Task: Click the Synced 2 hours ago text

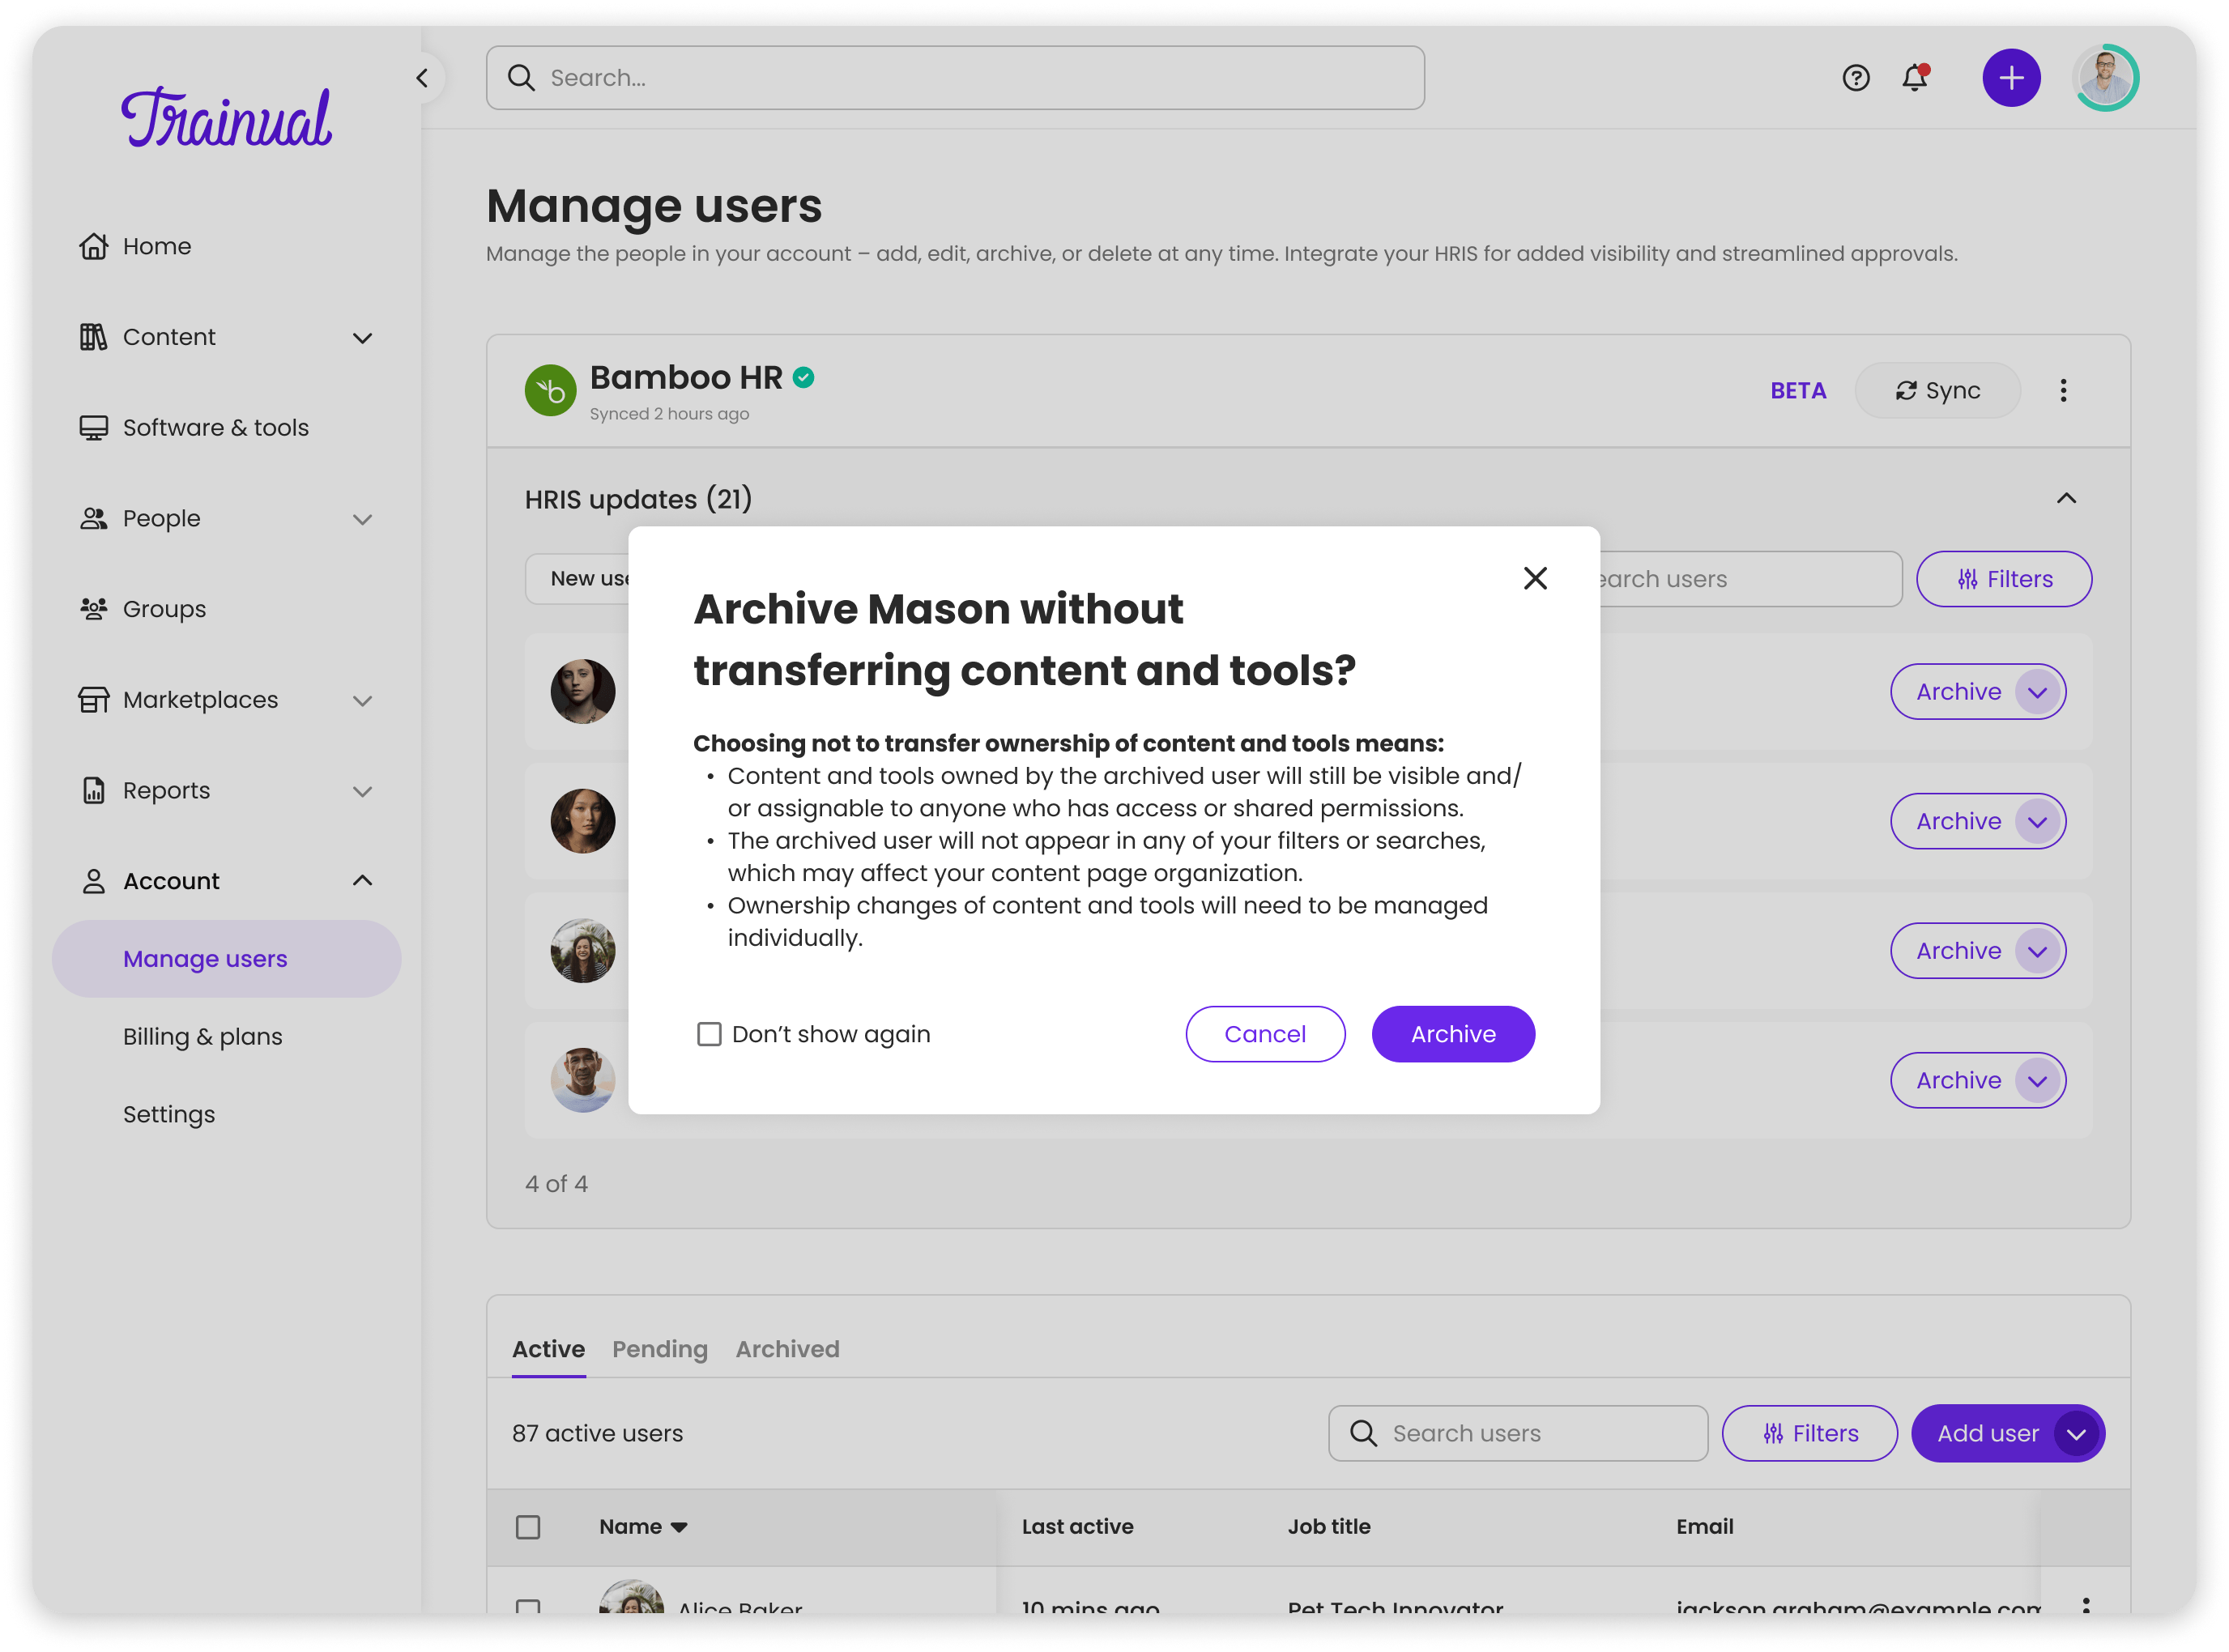Action: point(668,413)
